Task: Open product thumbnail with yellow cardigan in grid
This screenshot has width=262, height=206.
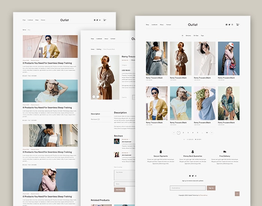Action: pos(156,103)
